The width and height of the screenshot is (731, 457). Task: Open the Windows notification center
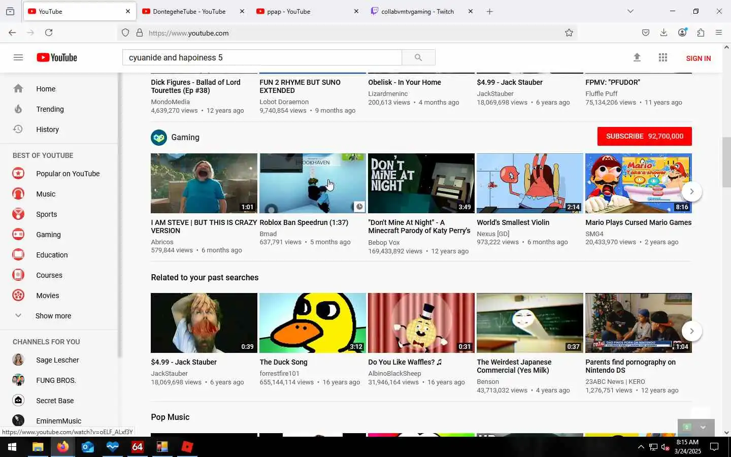click(714, 447)
